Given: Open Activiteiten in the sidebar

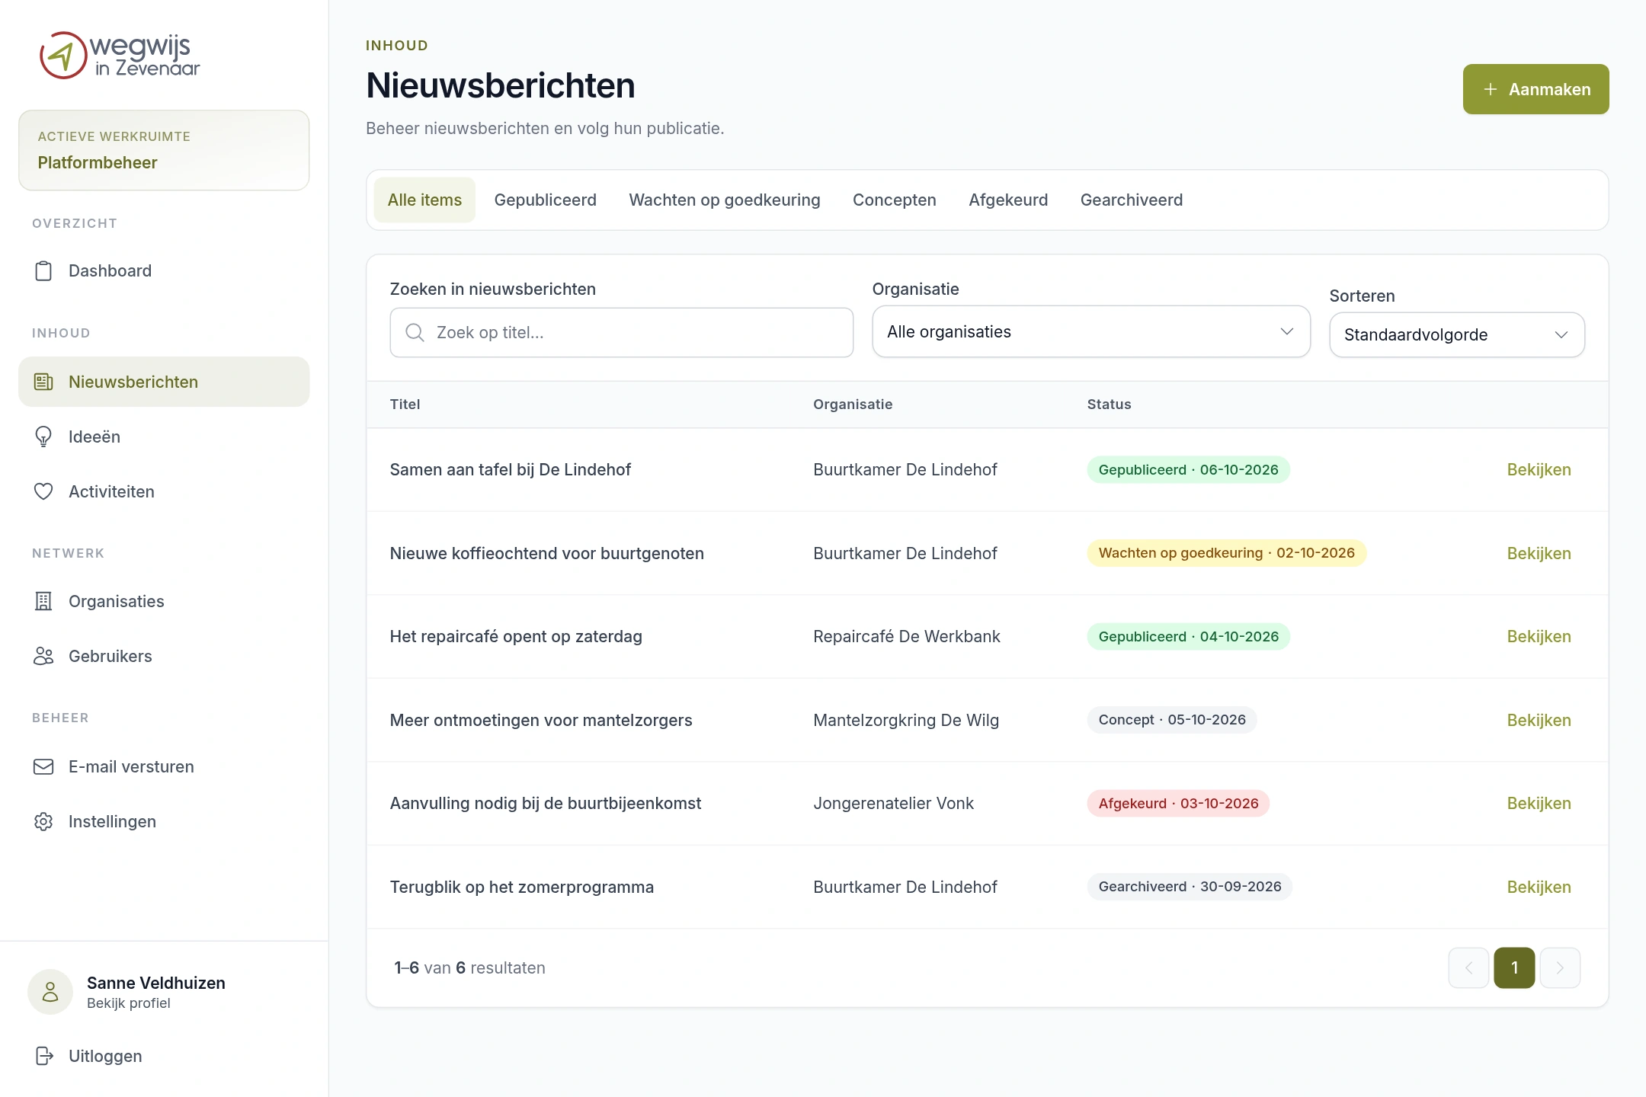Looking at the screenshot, I should pyautogui.click(x=164, y=491).
